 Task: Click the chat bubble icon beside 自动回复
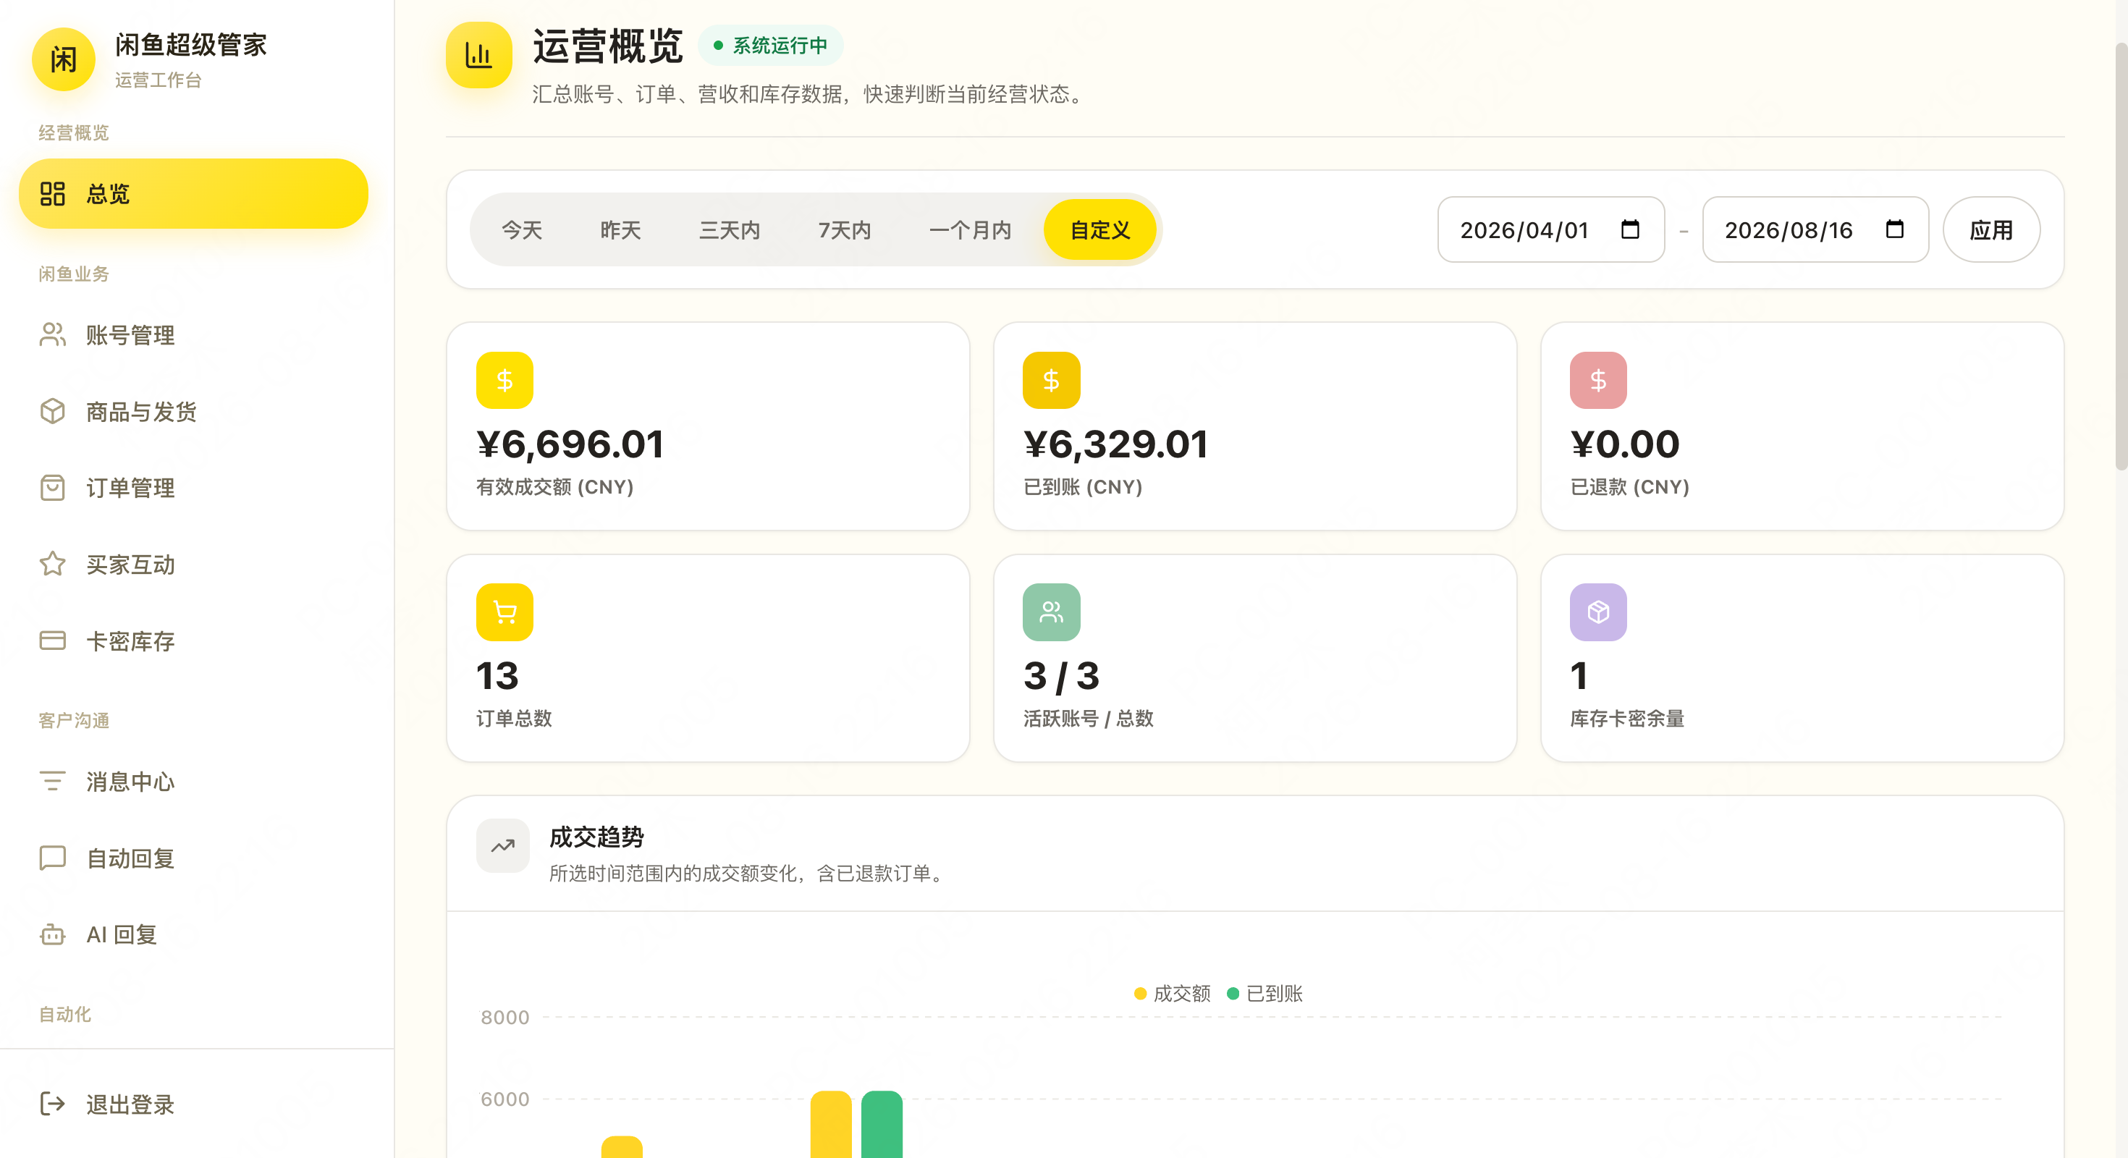[52, 858]
